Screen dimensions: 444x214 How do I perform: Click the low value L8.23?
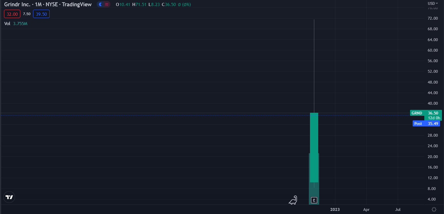coord(154,5)
